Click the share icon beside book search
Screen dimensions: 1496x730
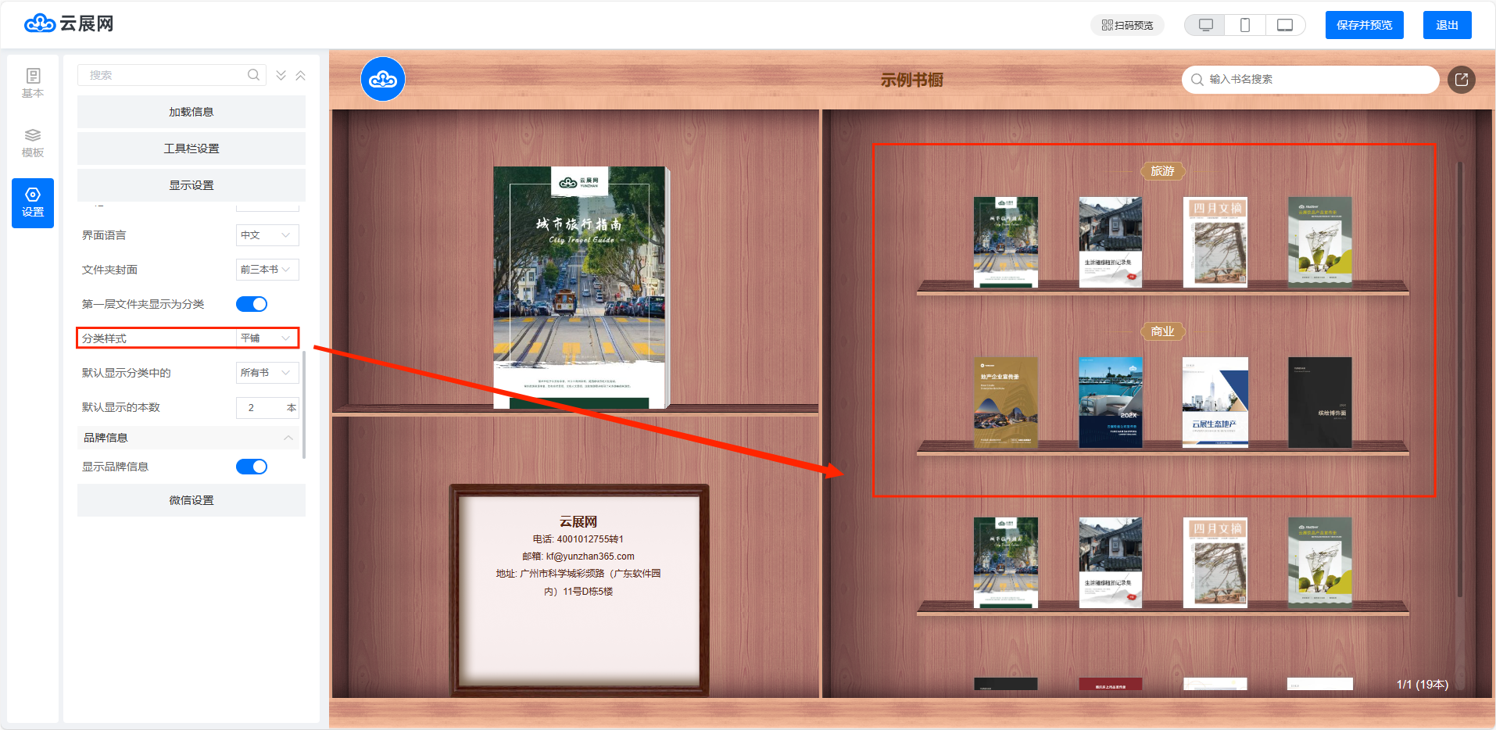click(x=1461, y=80)
